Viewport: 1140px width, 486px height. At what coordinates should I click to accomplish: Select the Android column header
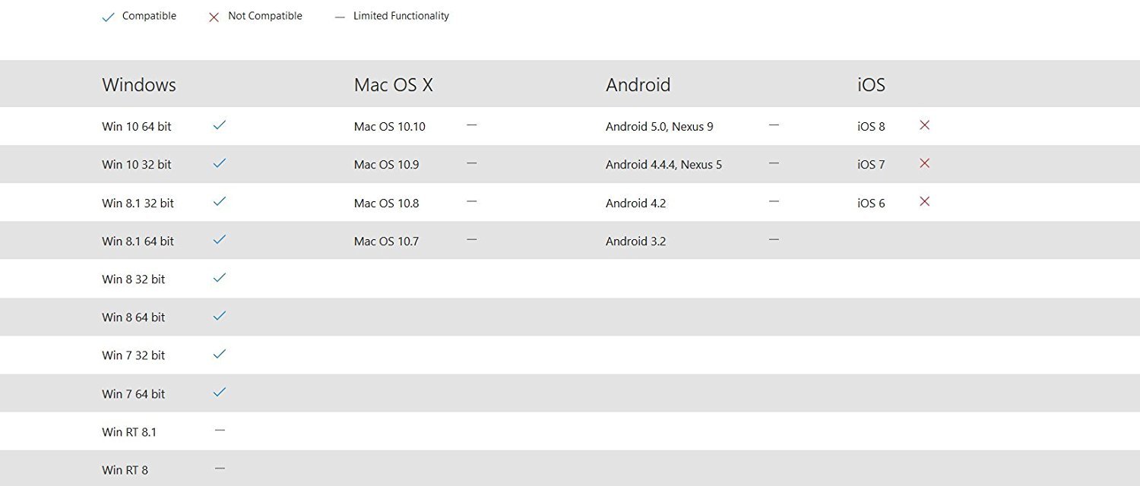tap(638, 85)
